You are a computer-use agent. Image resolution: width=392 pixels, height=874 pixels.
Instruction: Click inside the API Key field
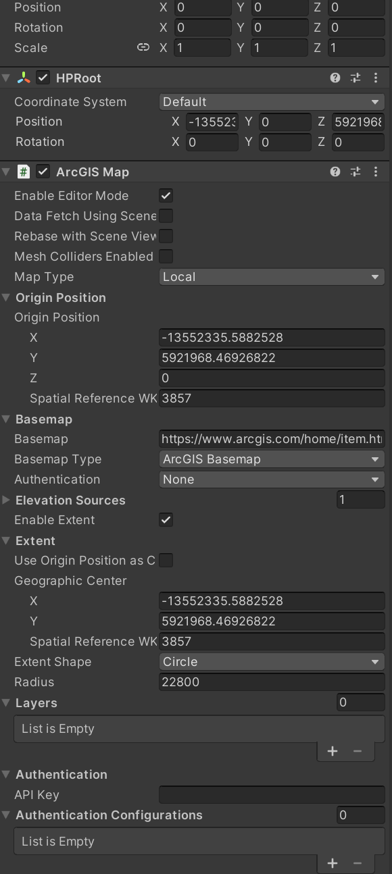(272, 795)
